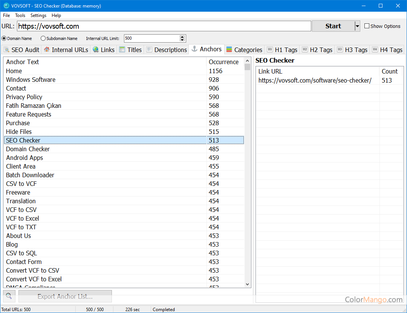Click the URL input field
This screenshot has width=407, height=313.
(x=164, y=26)
